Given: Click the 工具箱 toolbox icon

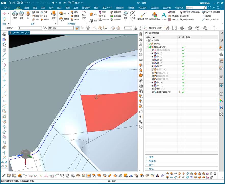Looking at the screenshot, I should 133,14.
